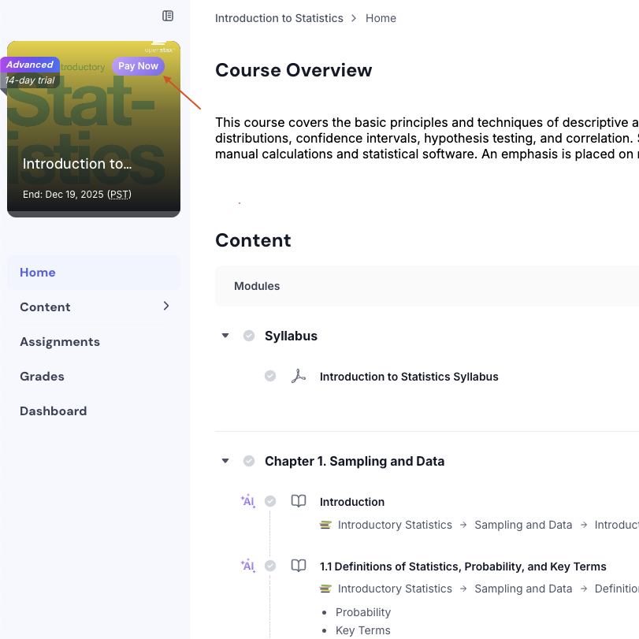Select the book icon beside Introduction
The image size is (639, 639).
tap(299, 501)
